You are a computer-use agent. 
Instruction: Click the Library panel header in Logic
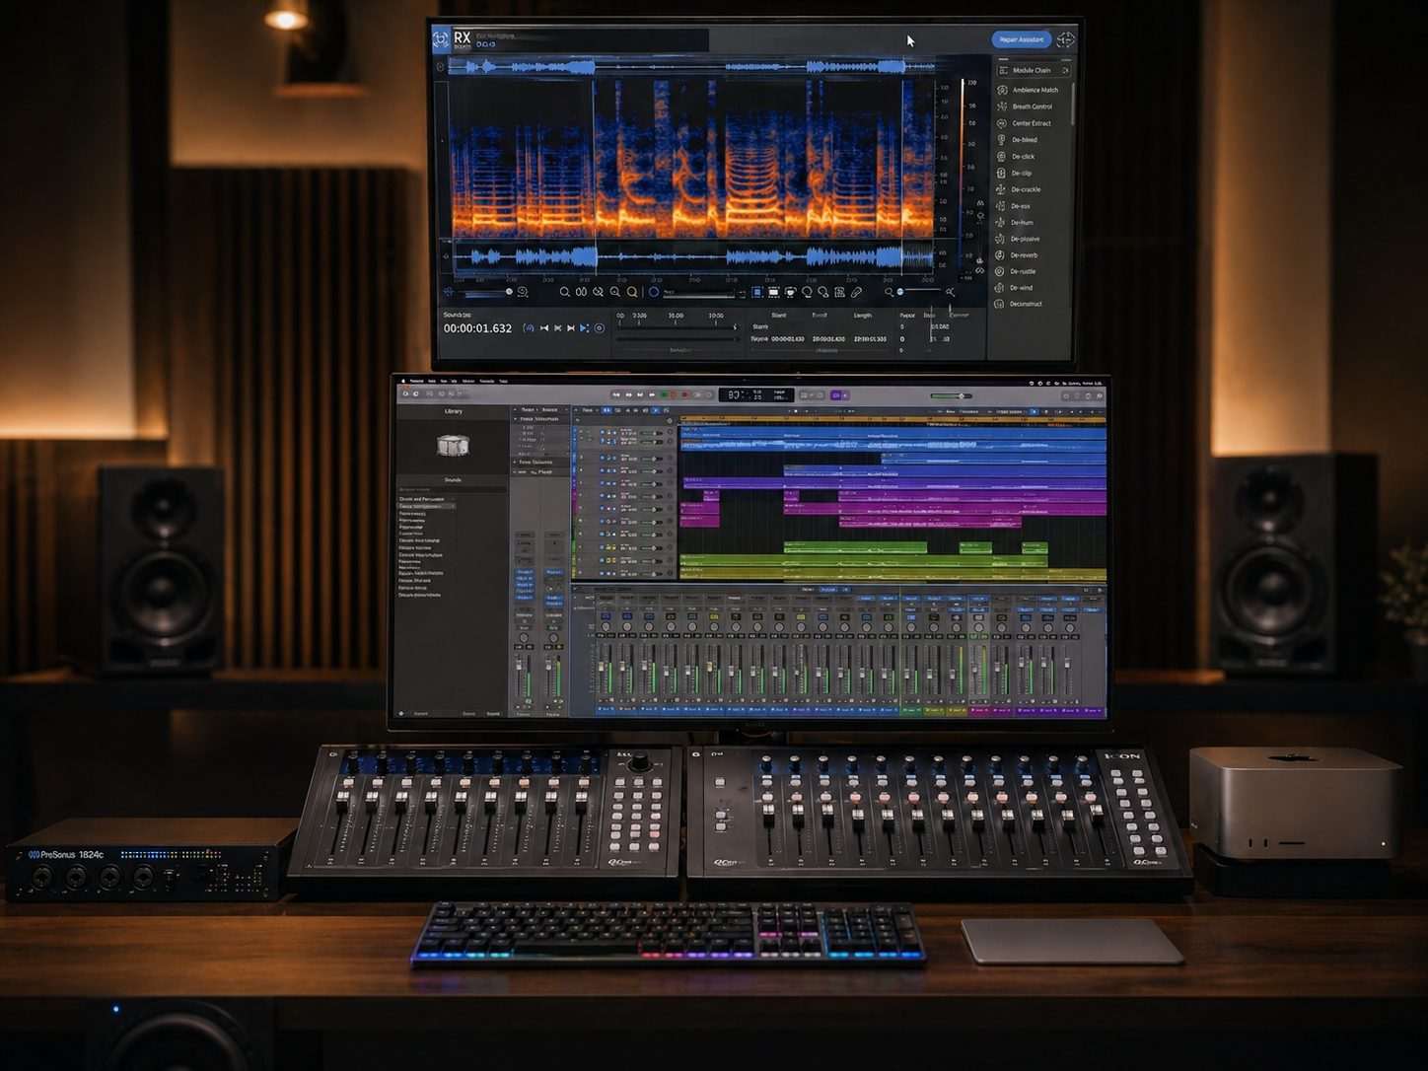453,411
